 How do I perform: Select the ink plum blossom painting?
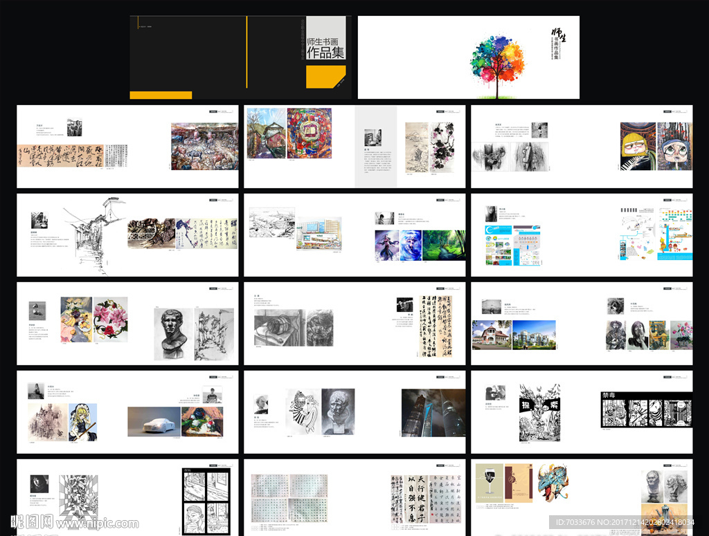pos(440,147)
